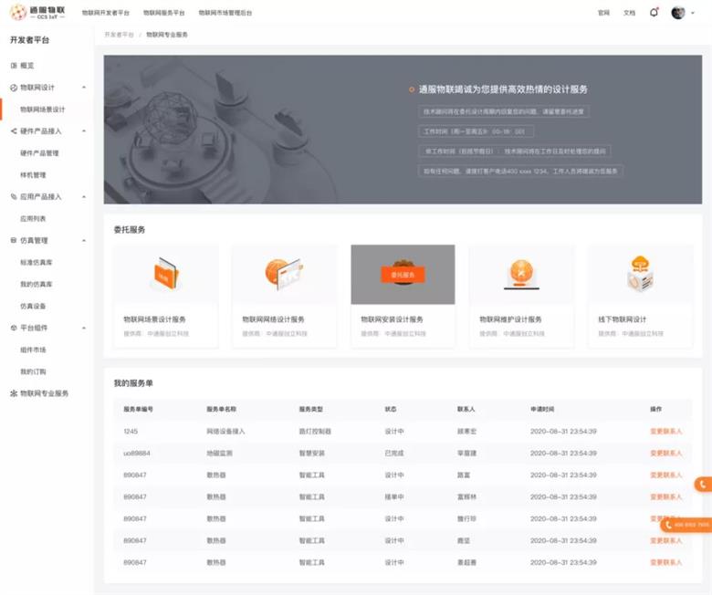Image resolution: width=712 pixels, height=595 pixels.
Task: Click the 物联网专业服务 sidebar icon
Action: tap(14, 393)
